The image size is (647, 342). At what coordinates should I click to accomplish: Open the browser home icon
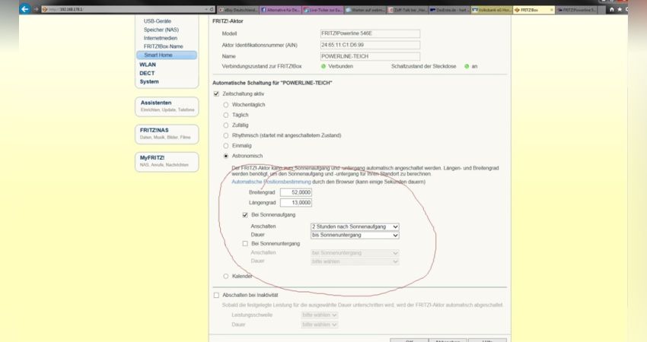[x=611, y=9]
